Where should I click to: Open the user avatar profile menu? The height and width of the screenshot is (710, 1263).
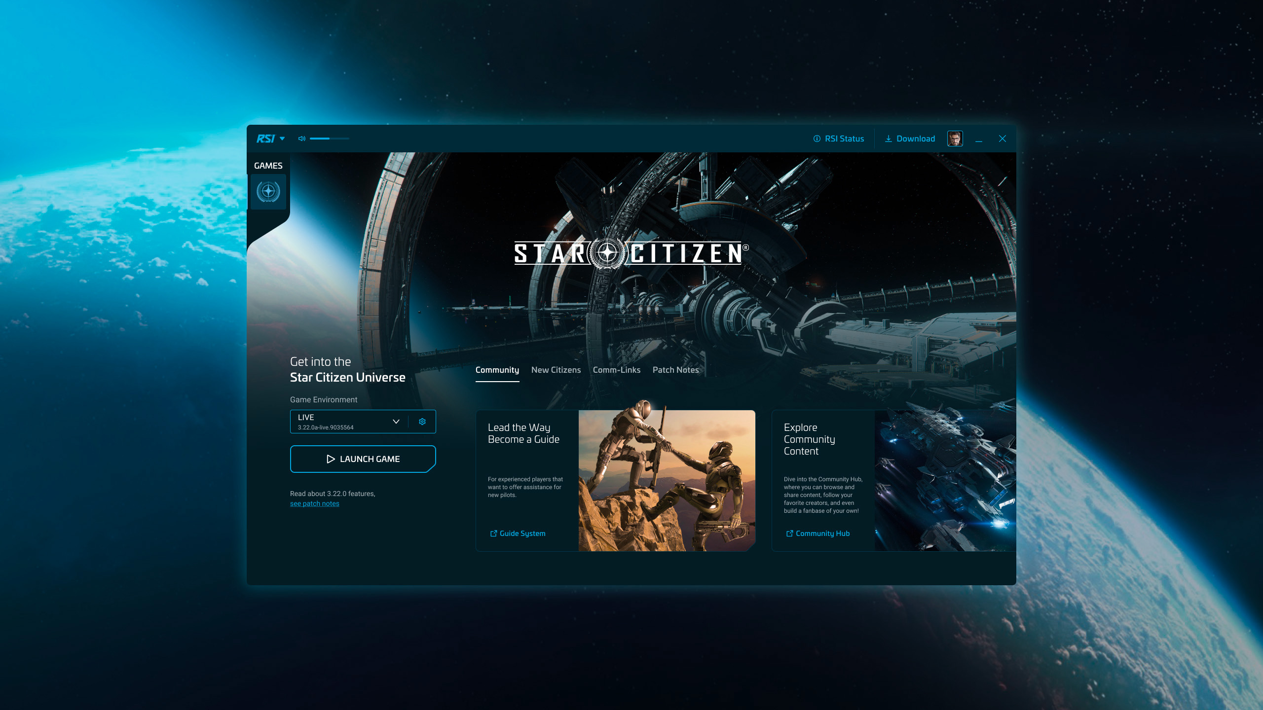pyautogui.click(x=955, y=139)
